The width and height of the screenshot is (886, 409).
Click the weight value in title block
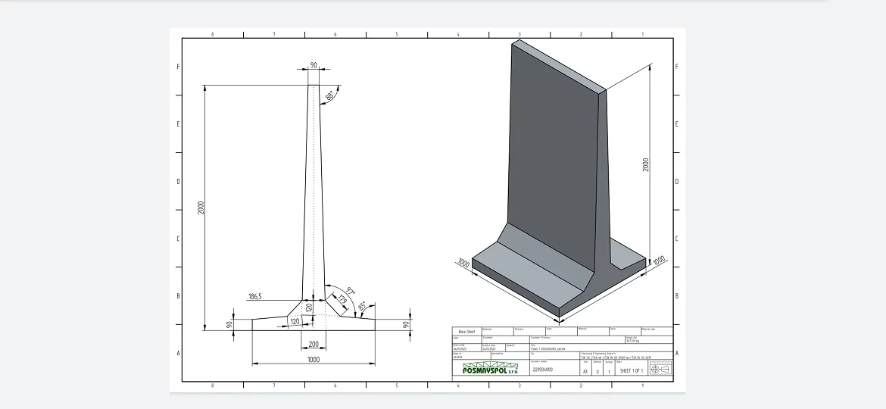pos(633,341)
